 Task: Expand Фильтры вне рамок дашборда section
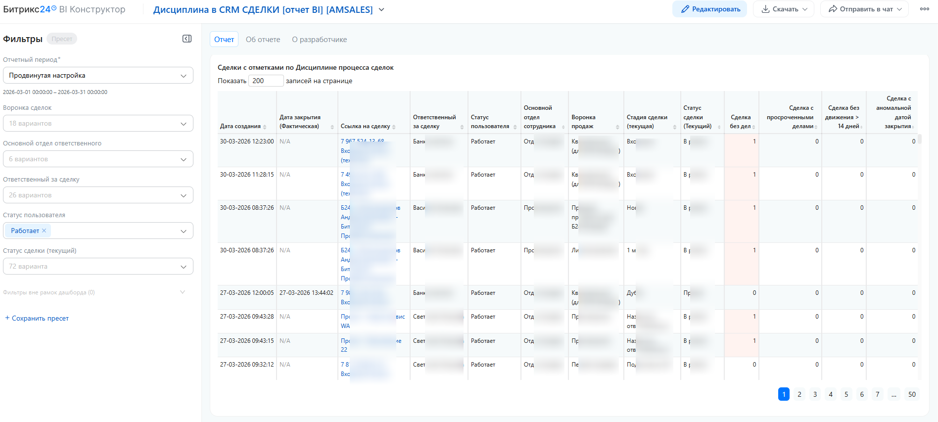tap(183, 292)
